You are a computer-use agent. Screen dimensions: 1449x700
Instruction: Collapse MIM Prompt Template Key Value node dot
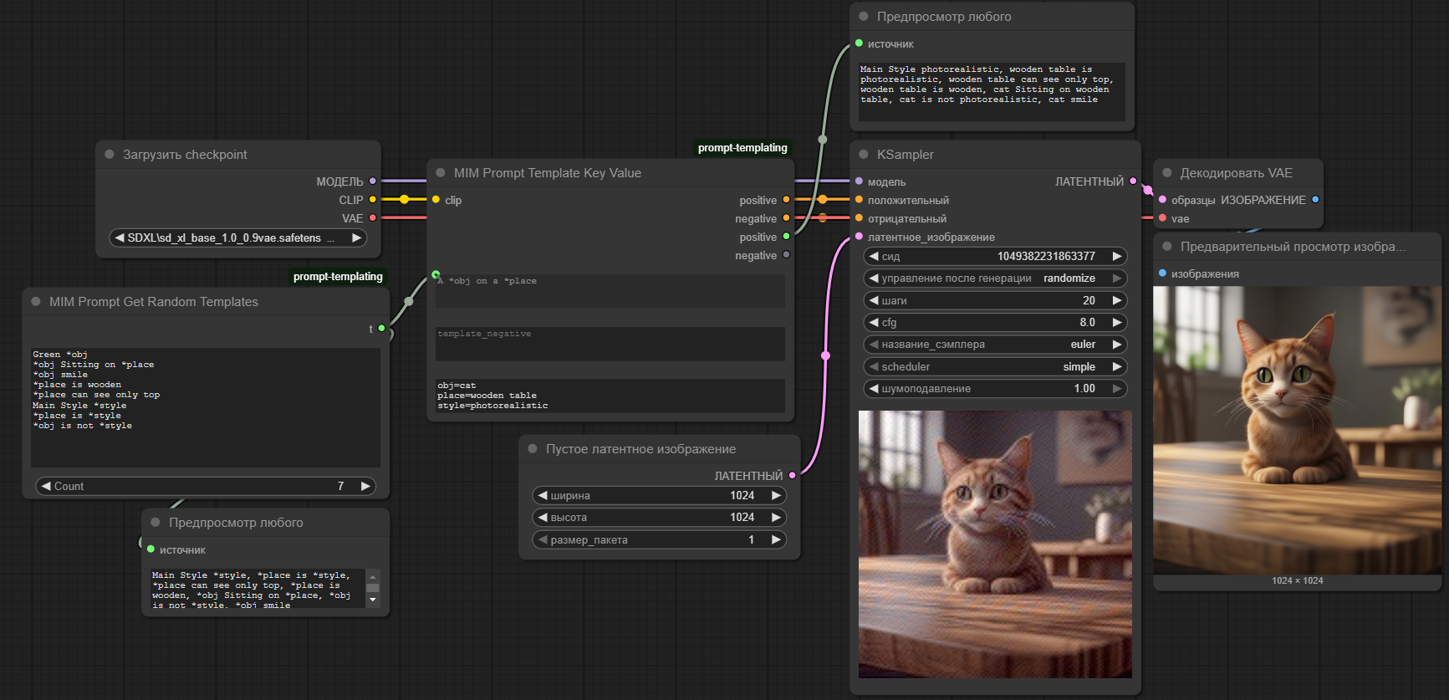[441, 173]
